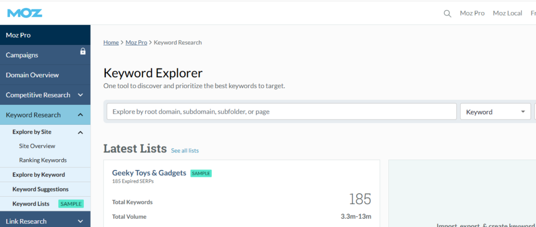
Task: Click the Keyword Explorer heading
Action: 153,73
